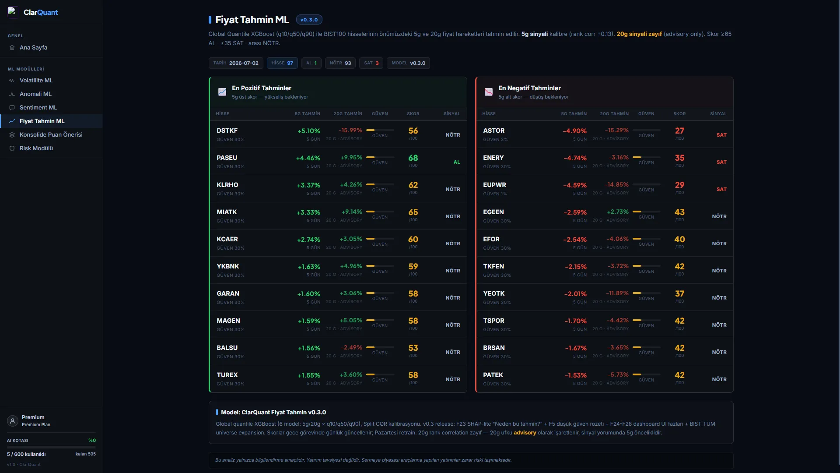Click the Premium user avatar icon
This screenshot has width=840, height=473.
(x=13, y=421)
